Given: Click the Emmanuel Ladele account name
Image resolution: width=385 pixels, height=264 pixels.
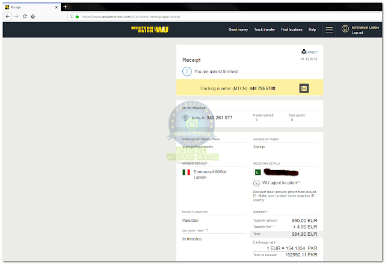Looking at the screenshot, I should pyautogui.click(x=365, y=27).
